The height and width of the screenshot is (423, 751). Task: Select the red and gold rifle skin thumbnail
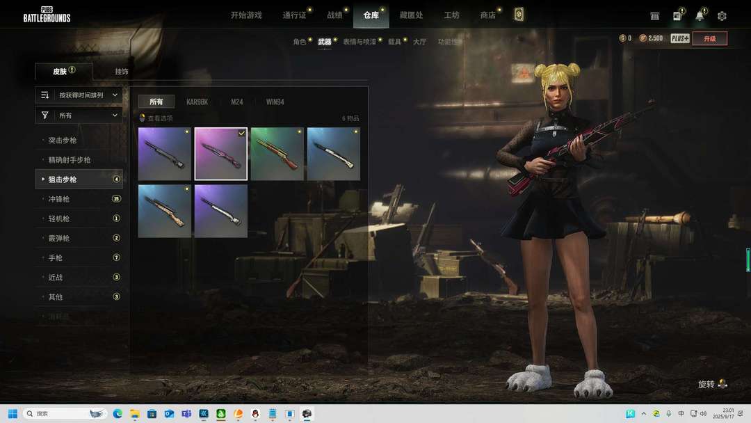[277, 154]
